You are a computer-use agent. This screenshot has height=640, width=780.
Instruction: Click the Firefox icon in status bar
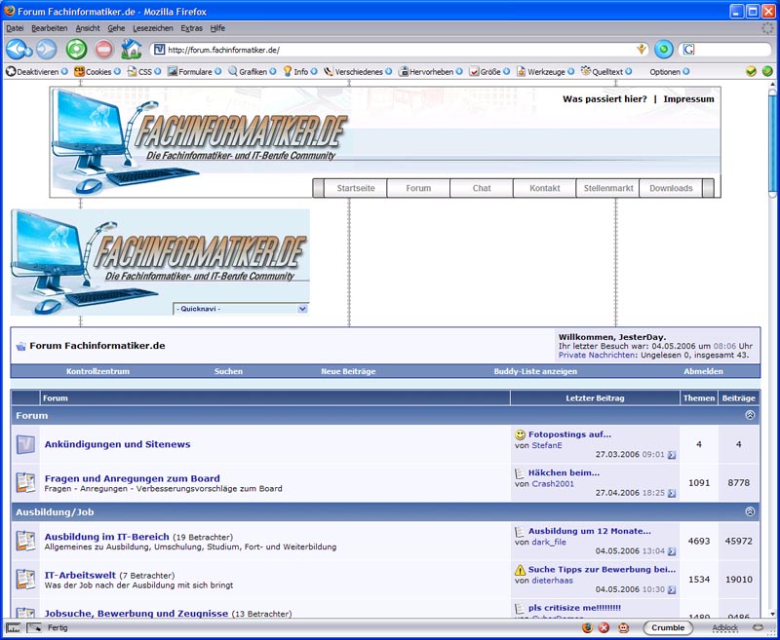587,627
